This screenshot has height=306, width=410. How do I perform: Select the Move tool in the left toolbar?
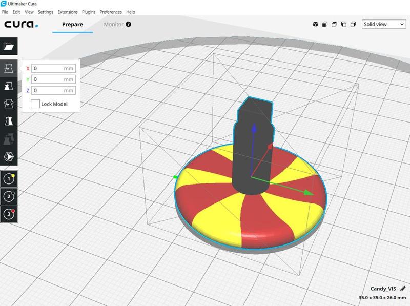point(8,68)
